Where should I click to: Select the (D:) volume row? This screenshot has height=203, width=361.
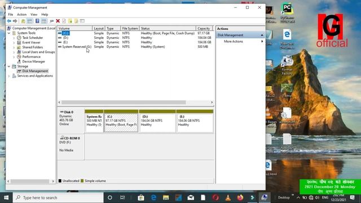(135, 38)
